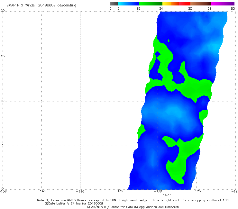
Task: Click the magenta-purple segment of the color bar
Action: pos(223,4)
